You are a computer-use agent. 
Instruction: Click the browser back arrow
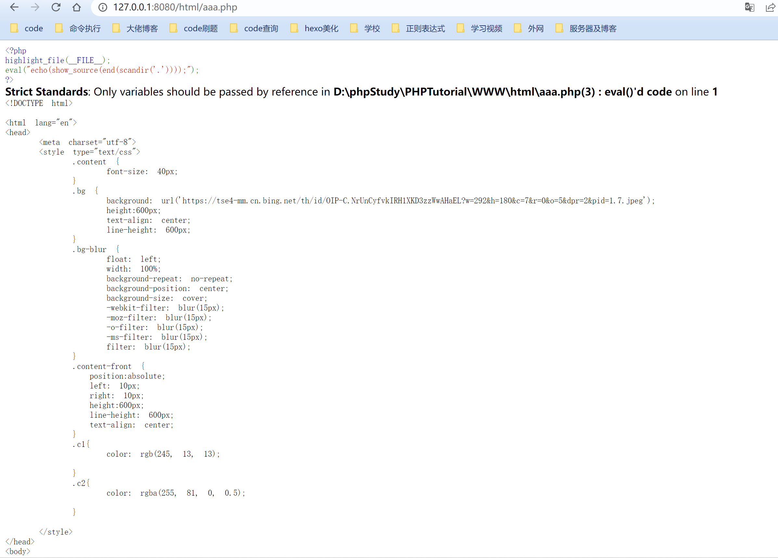[x=14, y=7]
